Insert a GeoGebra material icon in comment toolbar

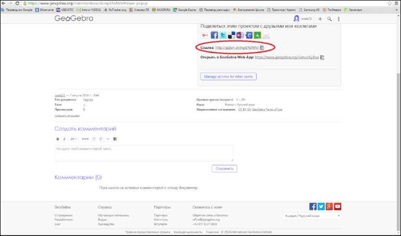(x=115, y=139)
